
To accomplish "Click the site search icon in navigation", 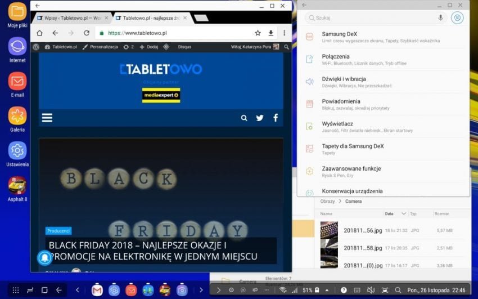I will 244,118.
